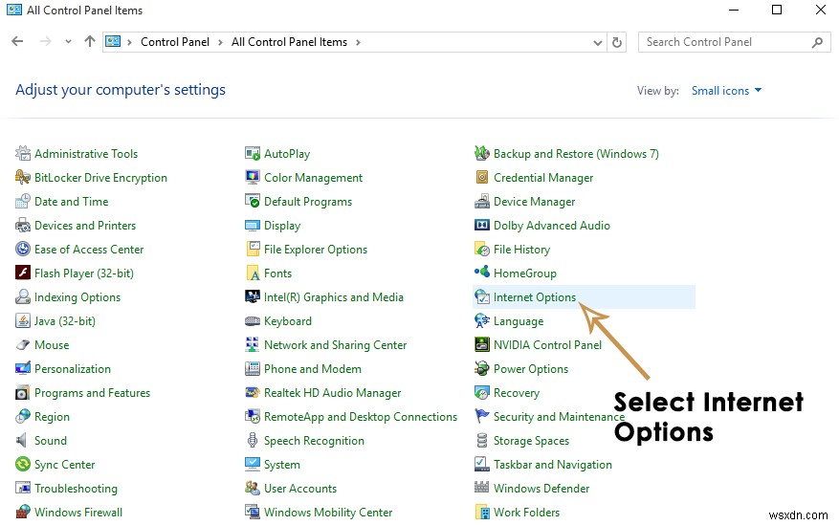Image resolution: width=839 pixels, height=525 pixels.
Task: Open the Device Manager link
Action: click(534, 202)
